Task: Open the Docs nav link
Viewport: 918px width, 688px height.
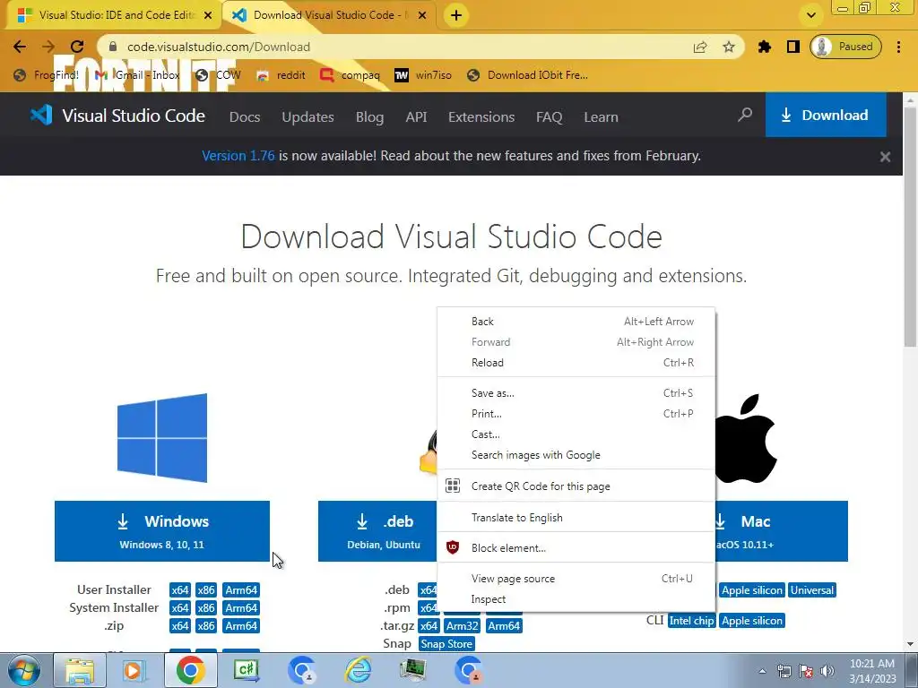Action: click(x=245, y=117)
